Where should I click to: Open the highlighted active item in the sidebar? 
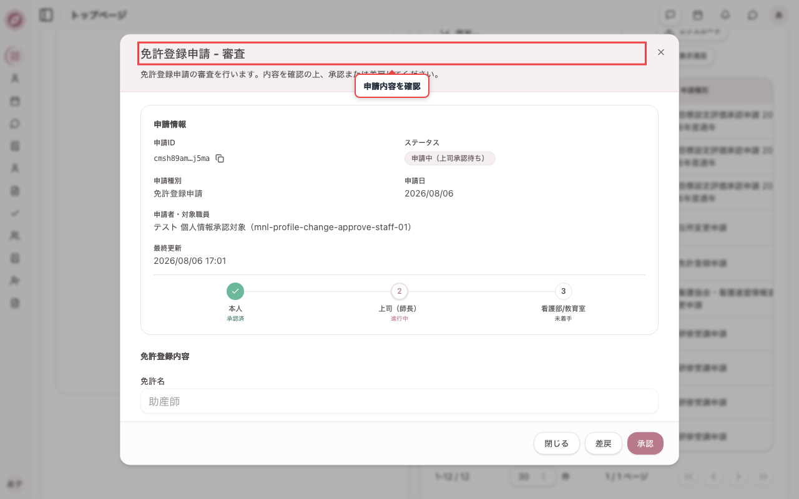pyautogui.click(x=15, y=56)
